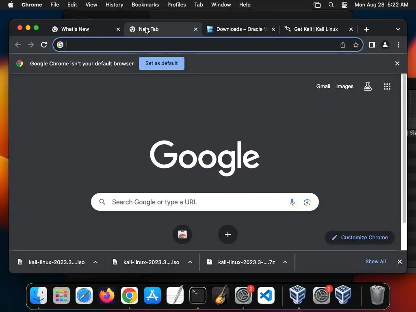Open the Chrome side panel
The image size is (416, 312).
[372, 45]
